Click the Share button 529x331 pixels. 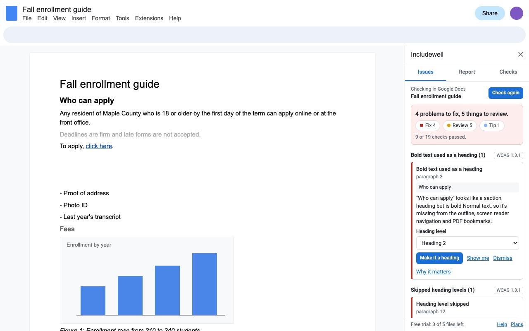click(x=490, y=13)
